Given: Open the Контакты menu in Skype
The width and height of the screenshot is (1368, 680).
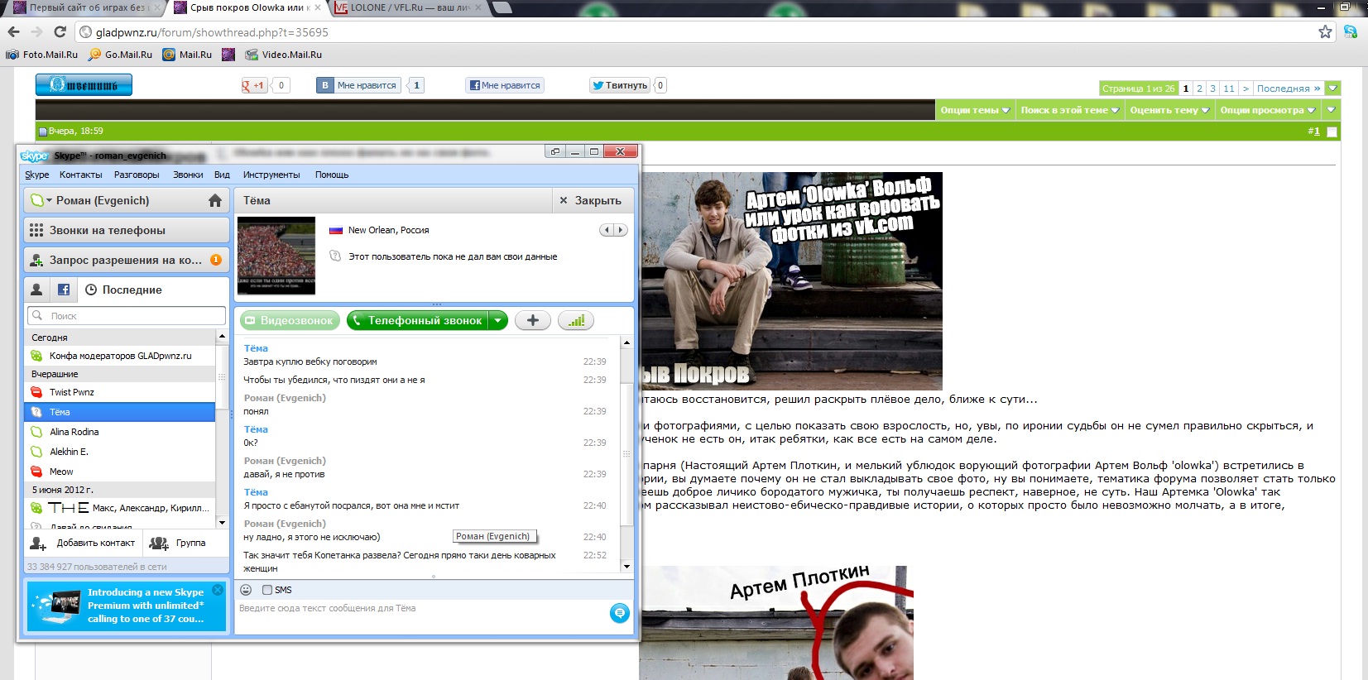Looking at the screenshot, I should [x=81, y=175].
